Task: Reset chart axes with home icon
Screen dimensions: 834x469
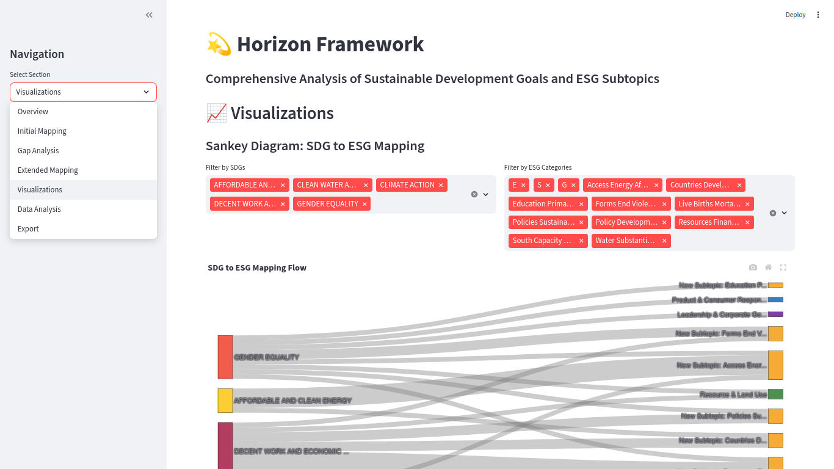Action: click(768, 267)
